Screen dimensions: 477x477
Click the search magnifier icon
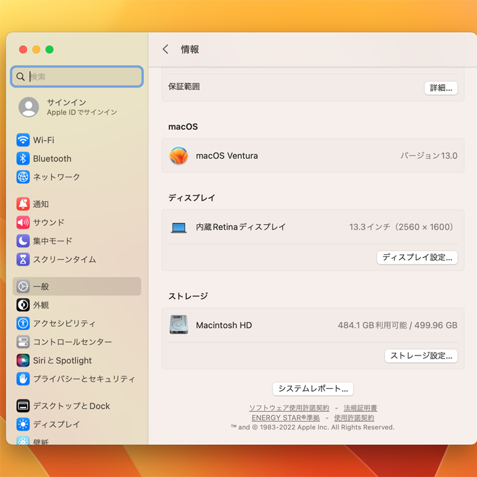point(20,76)
